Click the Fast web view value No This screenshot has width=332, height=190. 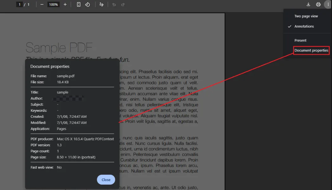click(59, 168)
